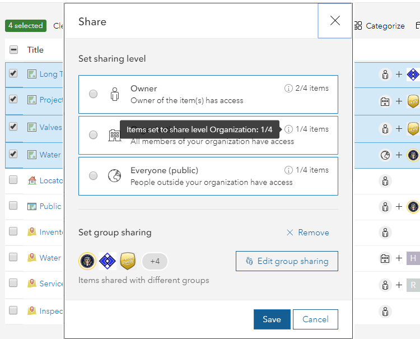Select the Owner sharing level radio button
This screenshot has height=339, width=420.
tap(94, 94)
